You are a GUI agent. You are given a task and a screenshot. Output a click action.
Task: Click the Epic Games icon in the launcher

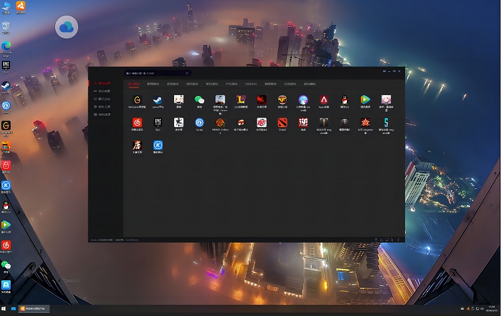tap(158, 122)
